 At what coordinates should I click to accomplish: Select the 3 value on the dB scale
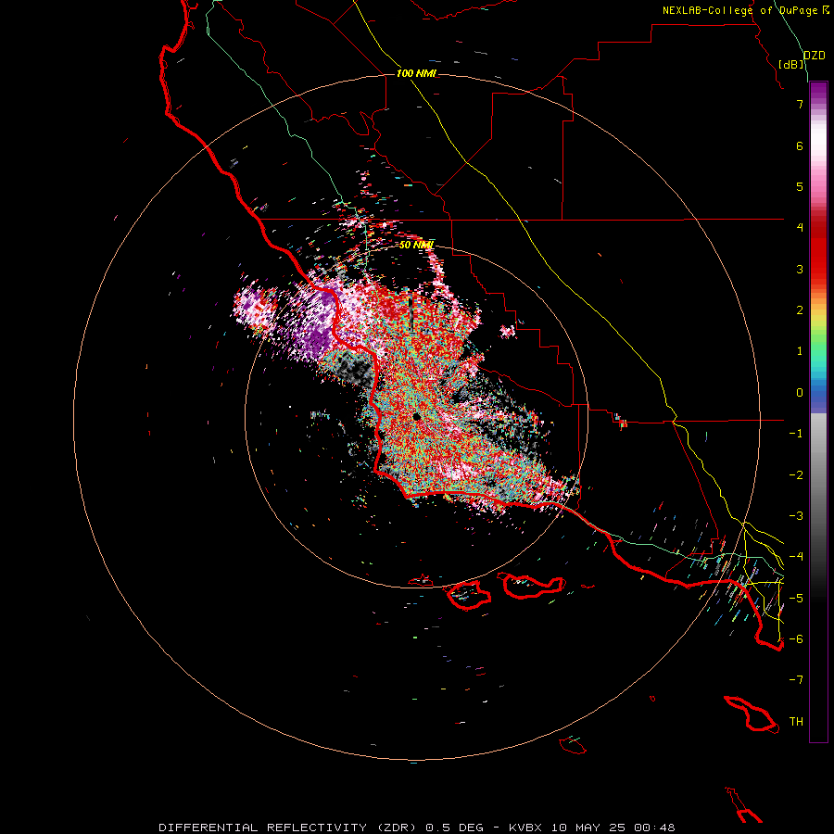click(x=800, y=269)
